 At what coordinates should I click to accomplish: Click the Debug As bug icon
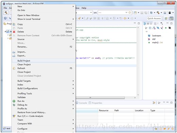click(x=14, y=105)
